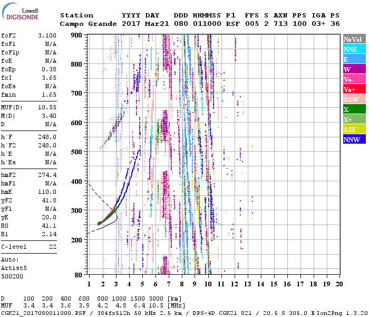The height and width of the screenshot is (317, 369).
Task: Click the foEp value 0.38
Action: (49, 69)
